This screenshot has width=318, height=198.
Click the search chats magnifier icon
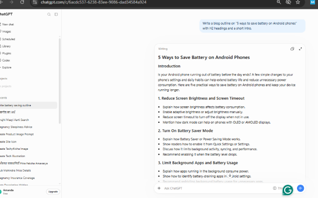[x=49, y=14]
